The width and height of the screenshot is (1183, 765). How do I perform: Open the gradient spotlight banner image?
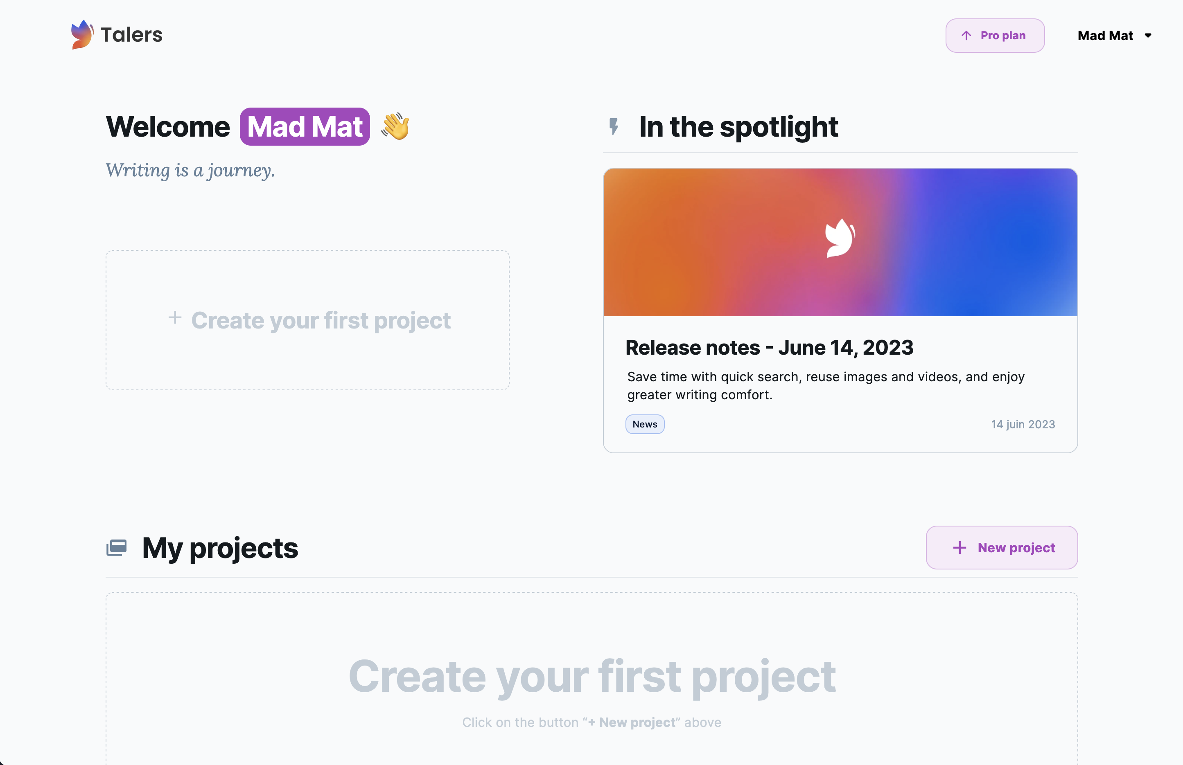[x=840, y=242]
